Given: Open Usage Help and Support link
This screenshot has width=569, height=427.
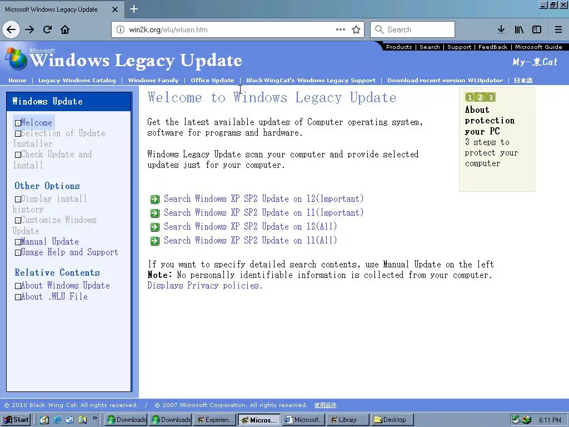Looking at the screenshot, I should tap(69, 252).
